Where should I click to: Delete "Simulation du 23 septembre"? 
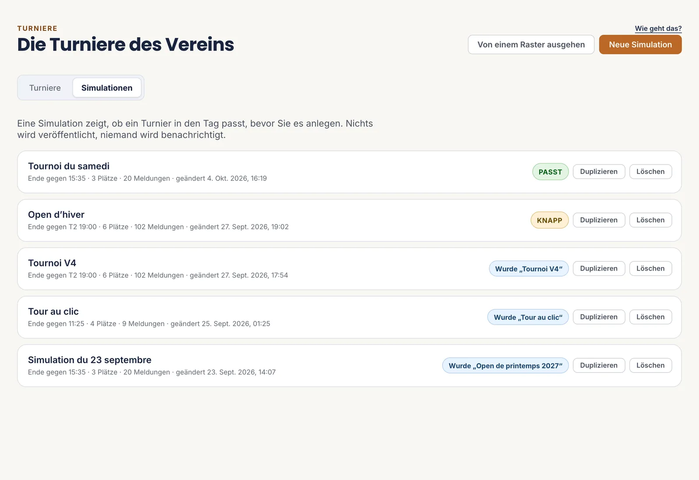[x=650, y=365]
